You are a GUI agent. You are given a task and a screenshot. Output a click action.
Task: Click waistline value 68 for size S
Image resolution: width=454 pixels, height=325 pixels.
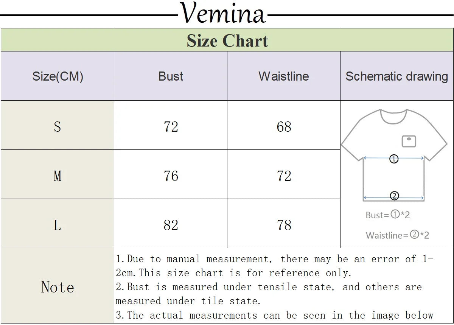pos(284,127)
